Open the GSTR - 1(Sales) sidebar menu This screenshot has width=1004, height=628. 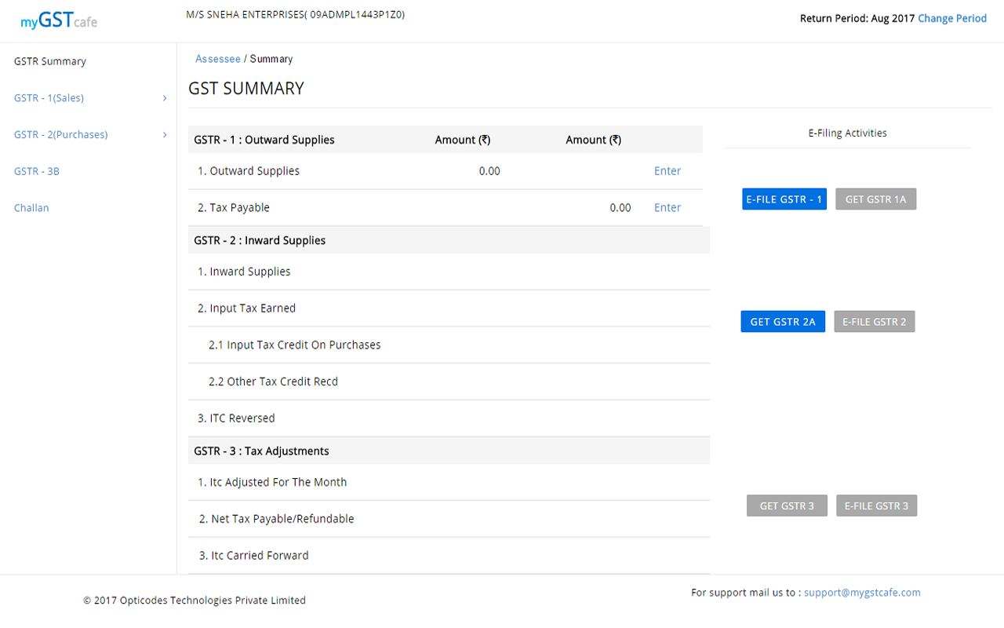[49, 98]
